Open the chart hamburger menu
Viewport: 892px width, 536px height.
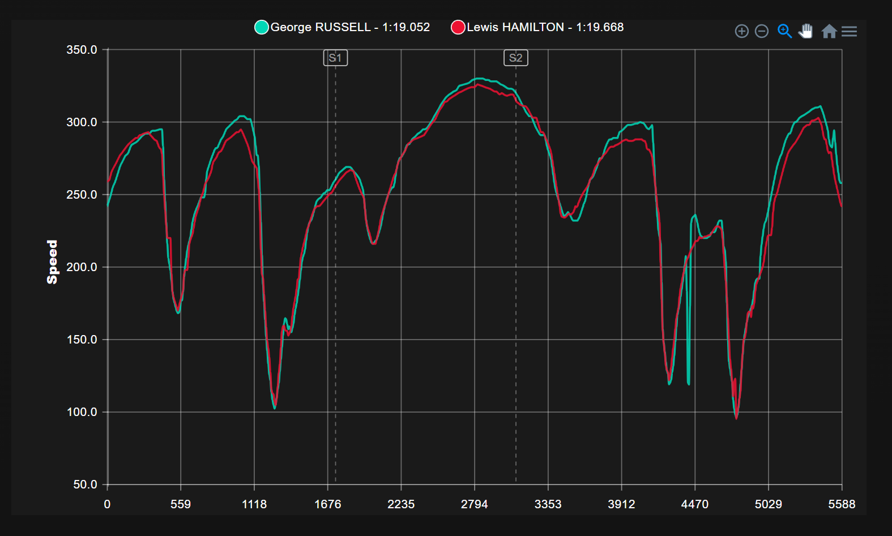[x=849, y=31]
